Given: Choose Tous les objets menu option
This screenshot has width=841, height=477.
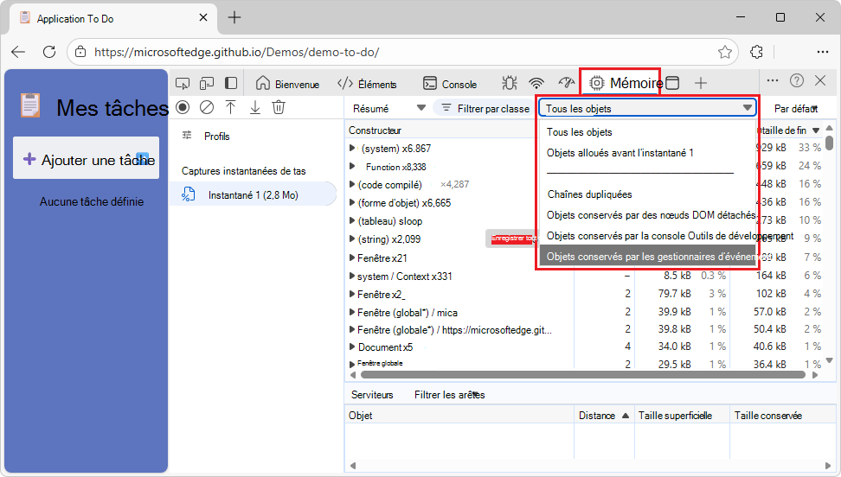Looking at the screenshot, I should tap(648, 132).
